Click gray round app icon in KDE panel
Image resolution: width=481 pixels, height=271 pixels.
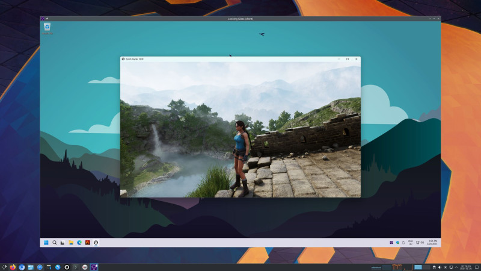tap(85, 267)
